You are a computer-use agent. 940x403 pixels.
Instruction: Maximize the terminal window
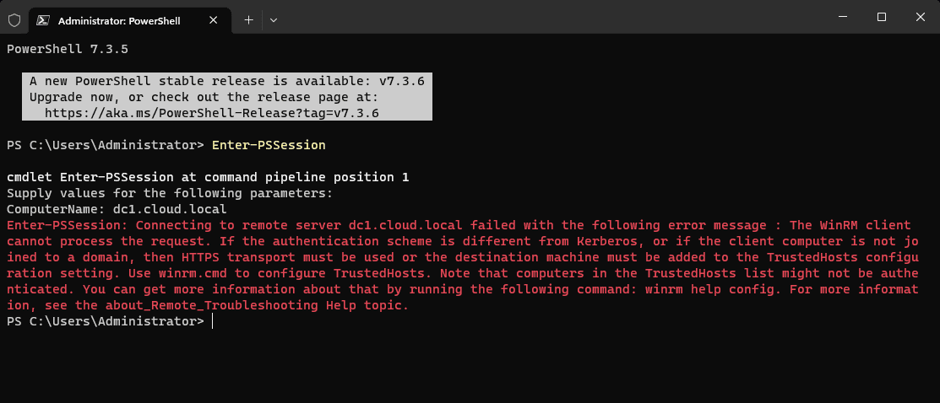click(x=881, y=17)
